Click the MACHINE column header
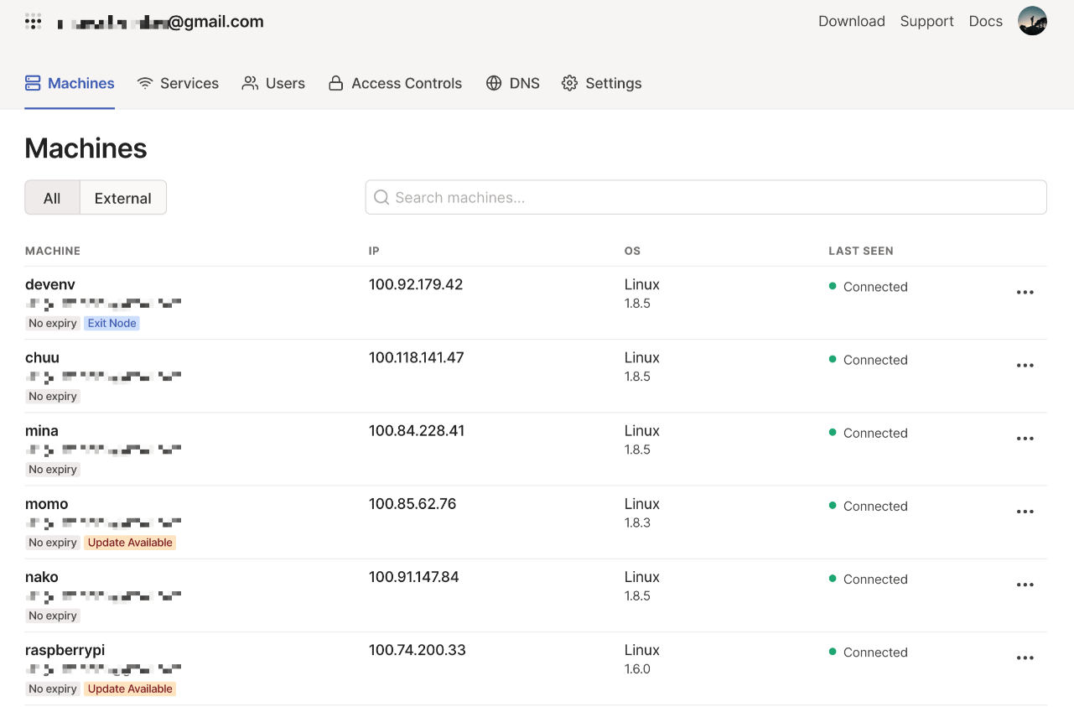 pos(53,251)
